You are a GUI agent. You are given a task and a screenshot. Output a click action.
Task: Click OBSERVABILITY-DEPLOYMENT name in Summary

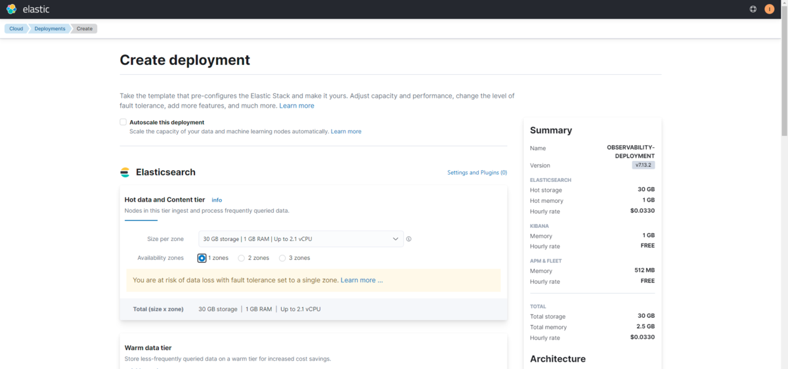(x=630, y=152)
